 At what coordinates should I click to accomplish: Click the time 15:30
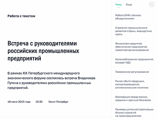pos(39,102)
